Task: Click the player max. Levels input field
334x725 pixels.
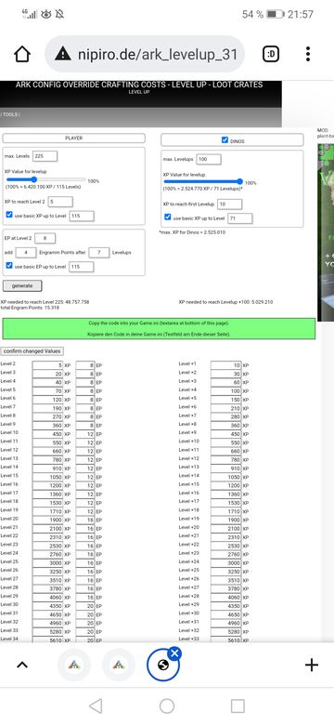Action: [45, 156]
